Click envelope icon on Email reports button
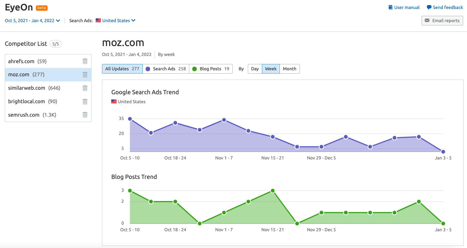467x248 pixels. (427, 20)
